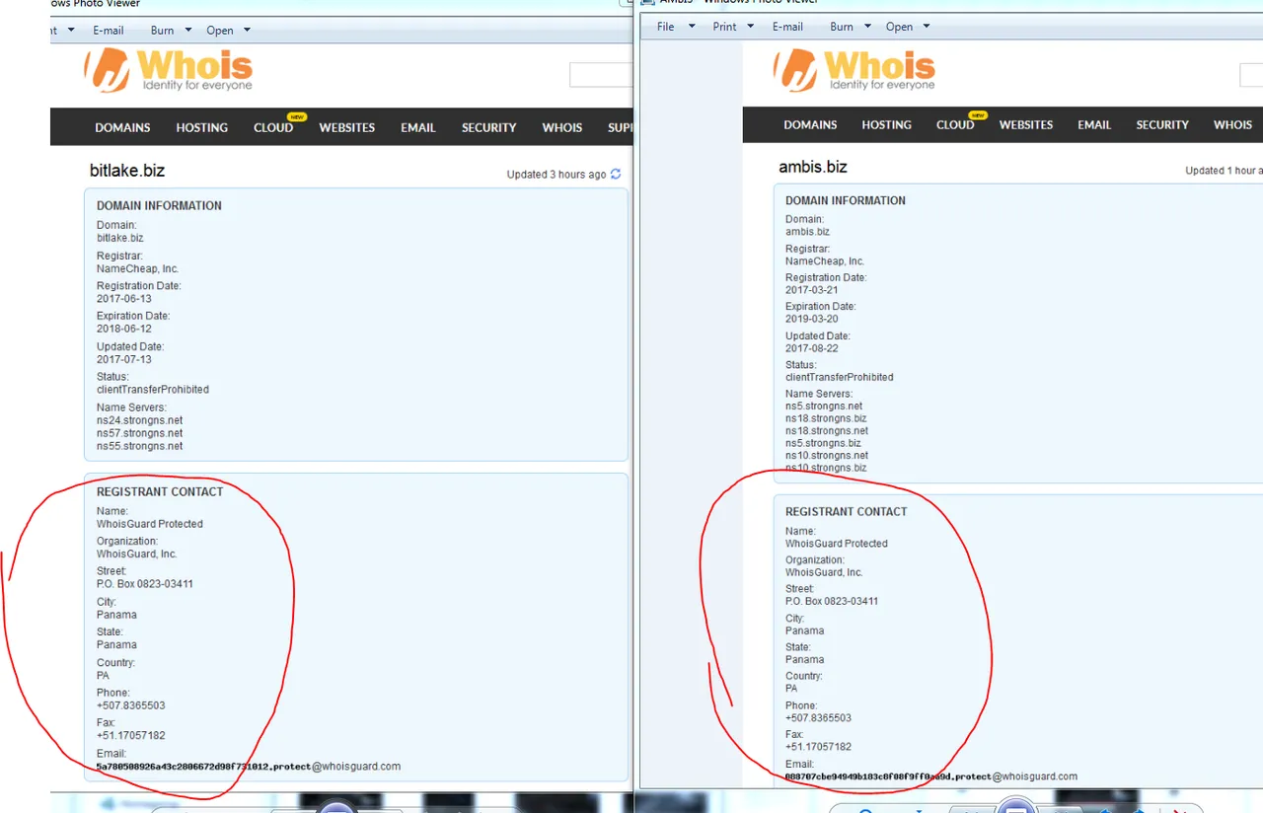Click updated date 2017-07-13
This screenshot has width=1263, height=813.
click(124, 359)
